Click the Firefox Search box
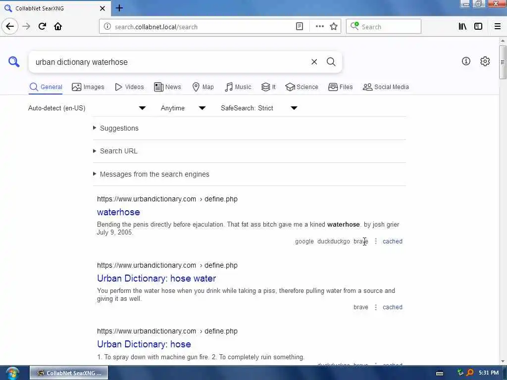The image size is (507, 380). pyautogui.click(x=384, y=27)
